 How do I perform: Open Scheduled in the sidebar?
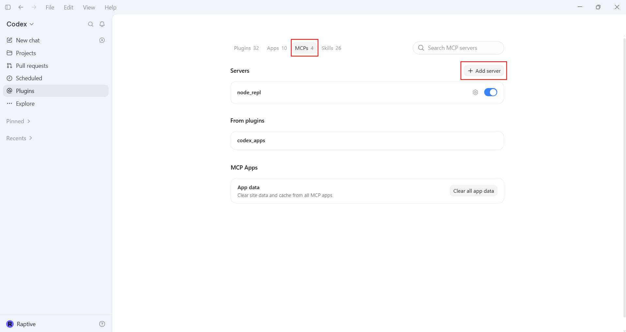(56, 78)
